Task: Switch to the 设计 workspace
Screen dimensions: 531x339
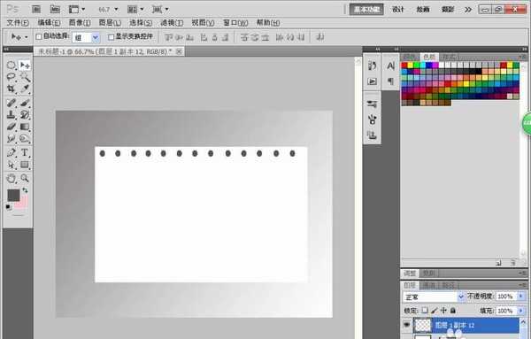Action: point(398,10)
